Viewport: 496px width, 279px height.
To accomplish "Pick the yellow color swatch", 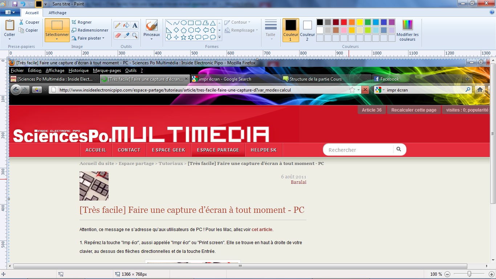I will click(359, 22).
